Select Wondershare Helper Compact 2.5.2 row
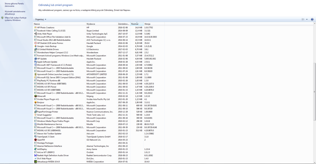The image size is (316, 164). coord(99,53)
